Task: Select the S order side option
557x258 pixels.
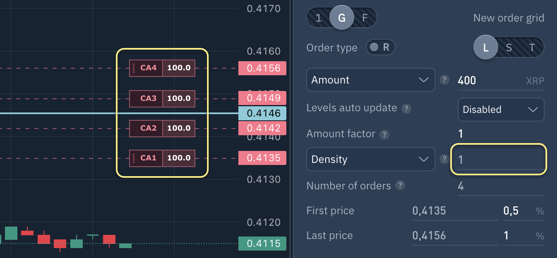Action: click(x=509, y=48)
